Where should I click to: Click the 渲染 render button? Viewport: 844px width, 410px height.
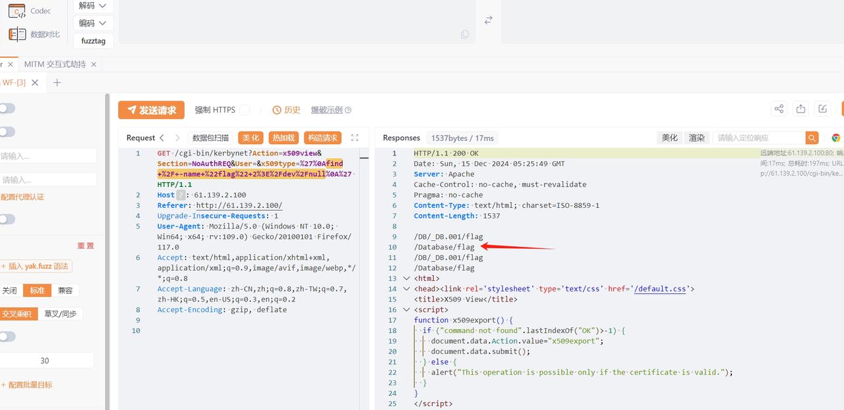click(696, 138)
